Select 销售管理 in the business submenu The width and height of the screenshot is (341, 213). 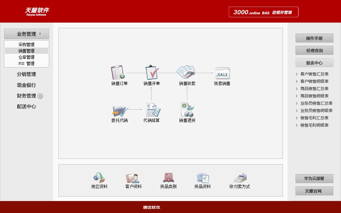point(27,51)
